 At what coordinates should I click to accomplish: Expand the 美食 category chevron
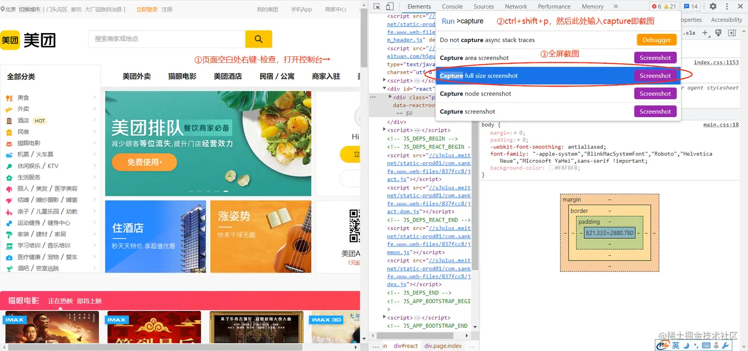pyautogui.click(x=94, y=97)
